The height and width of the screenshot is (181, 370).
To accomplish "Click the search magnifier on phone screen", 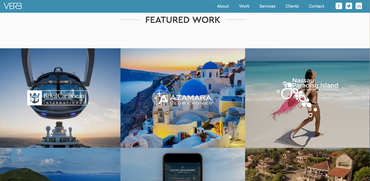I will [194, 178].
